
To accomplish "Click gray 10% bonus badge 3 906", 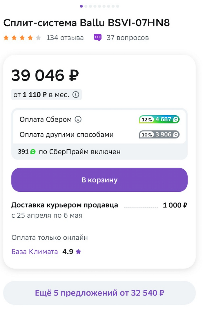I will coord(159,135).
